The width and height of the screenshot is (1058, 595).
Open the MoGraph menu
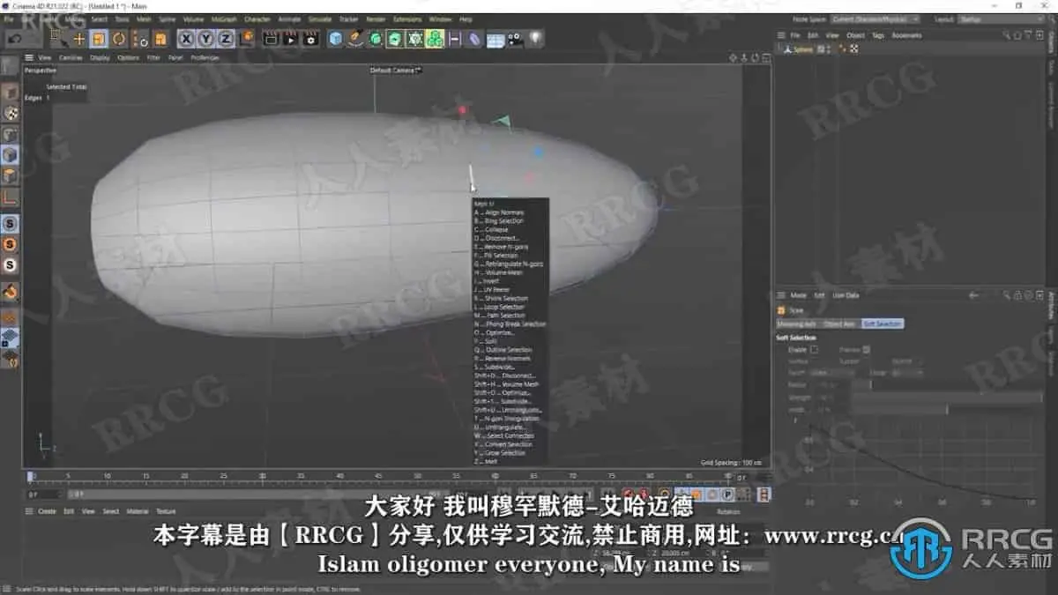coord(223,19)
